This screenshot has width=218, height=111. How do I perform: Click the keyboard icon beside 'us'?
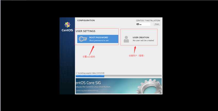click(138, 24)
